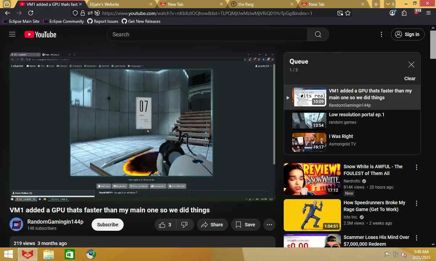Image resolution: width=436 pixels, height=261 pixels.
Task: Click the video player area
Action: [142, 127]
